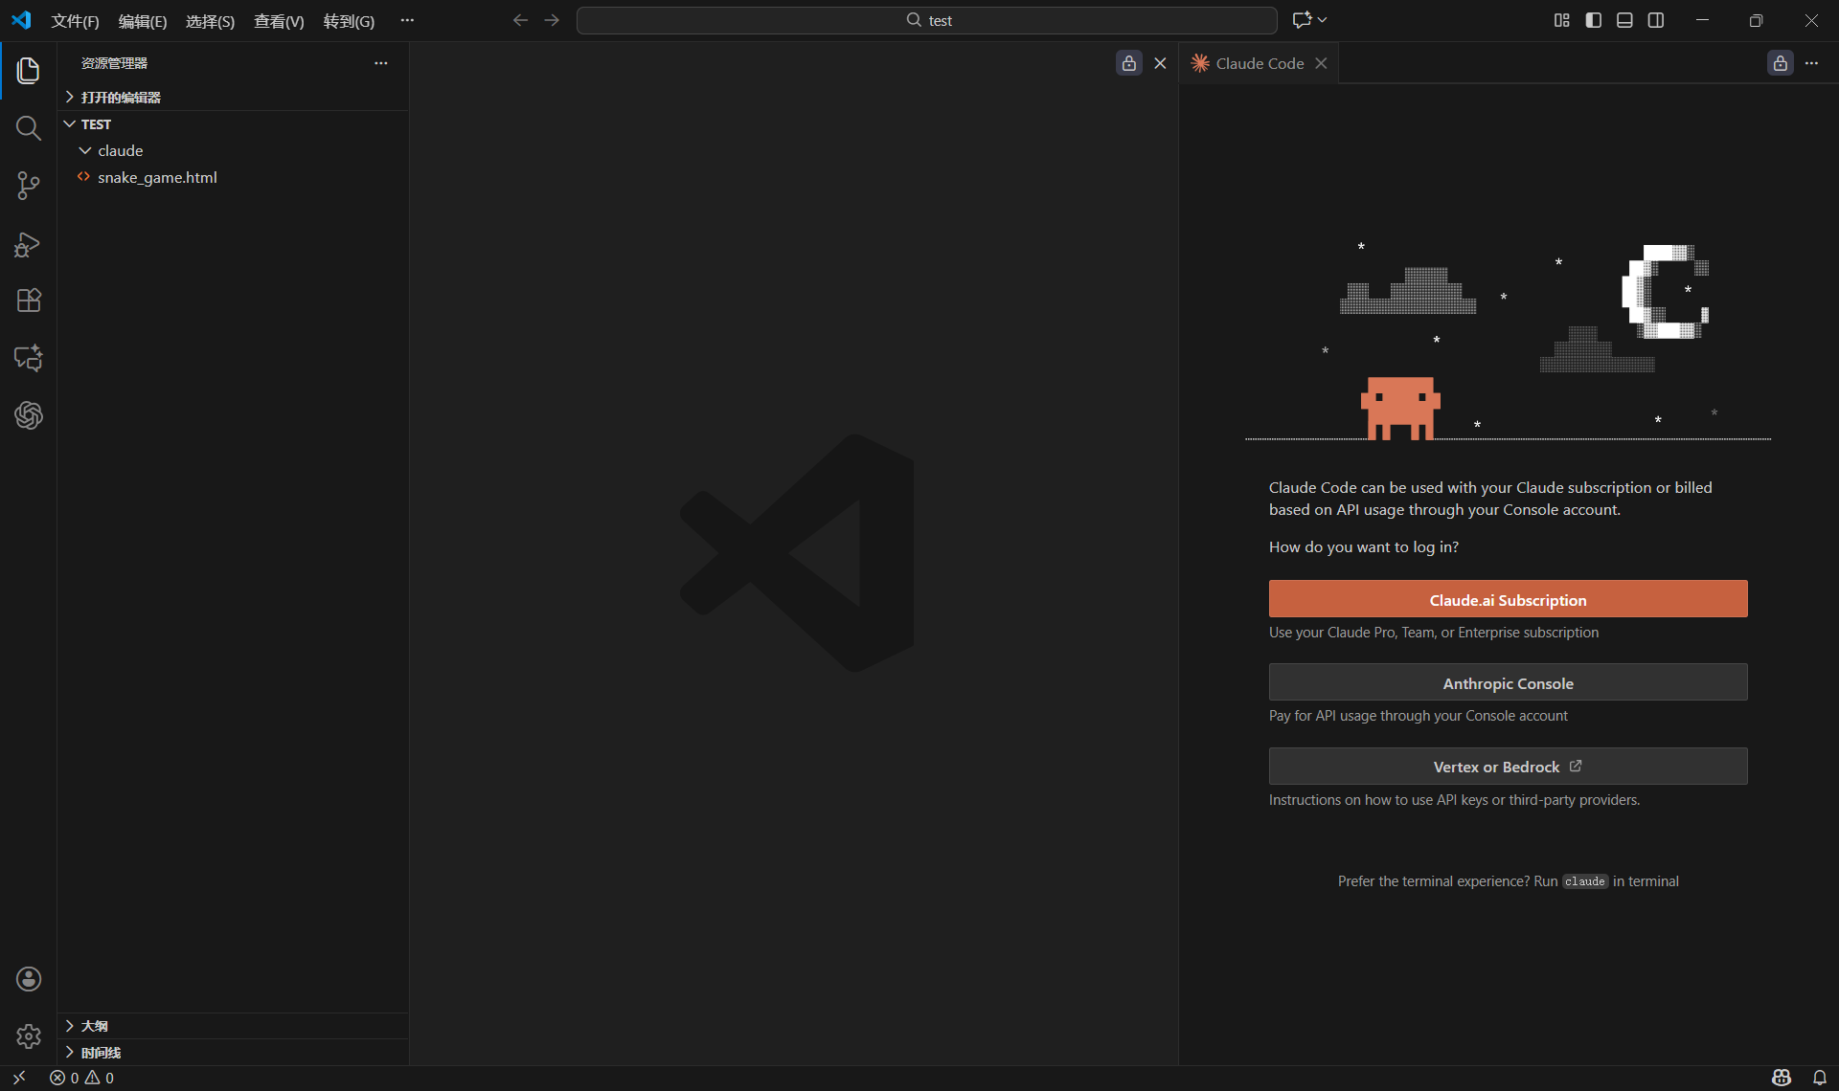Toggle the secondary side bar layout button

click(x=1656, y=20)
